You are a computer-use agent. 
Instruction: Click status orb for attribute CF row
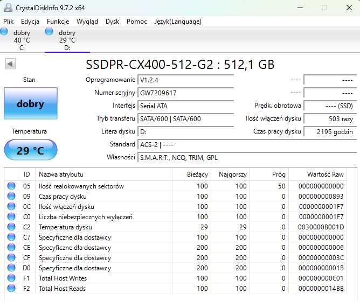click(11, 257)
